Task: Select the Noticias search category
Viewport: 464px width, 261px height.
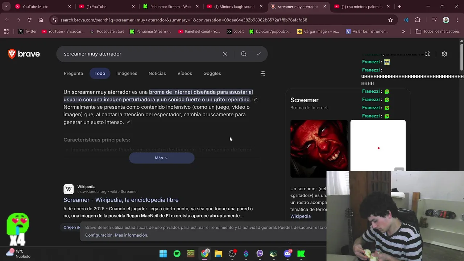Action: point(157,73)
